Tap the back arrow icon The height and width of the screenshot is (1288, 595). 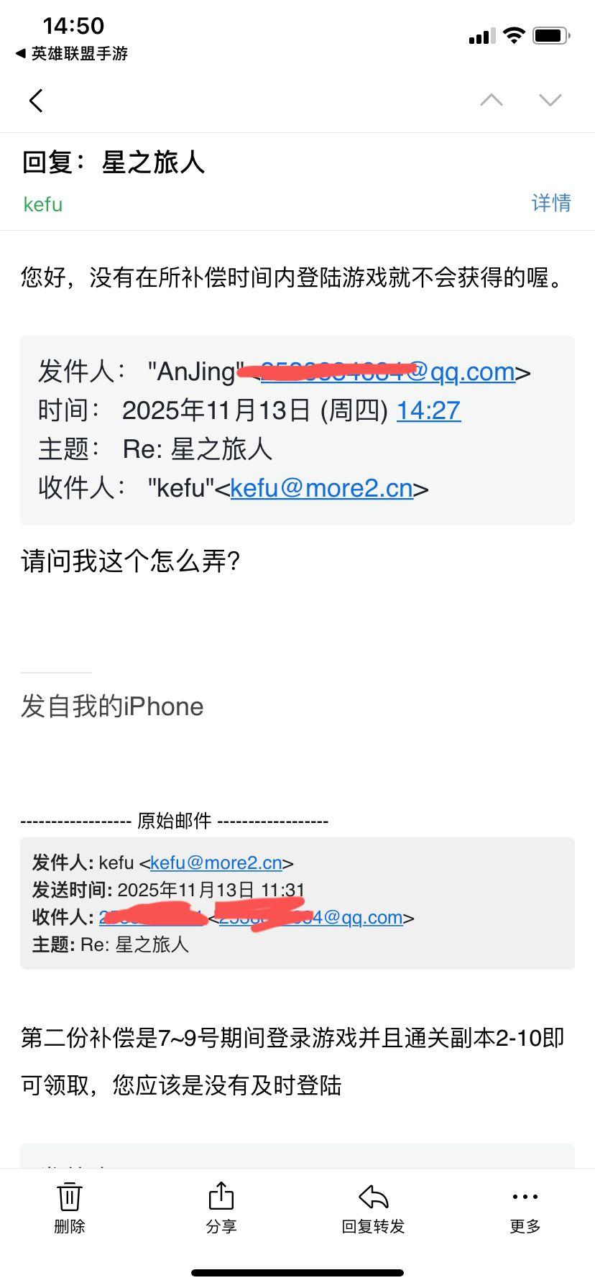(x=36, y=101)
